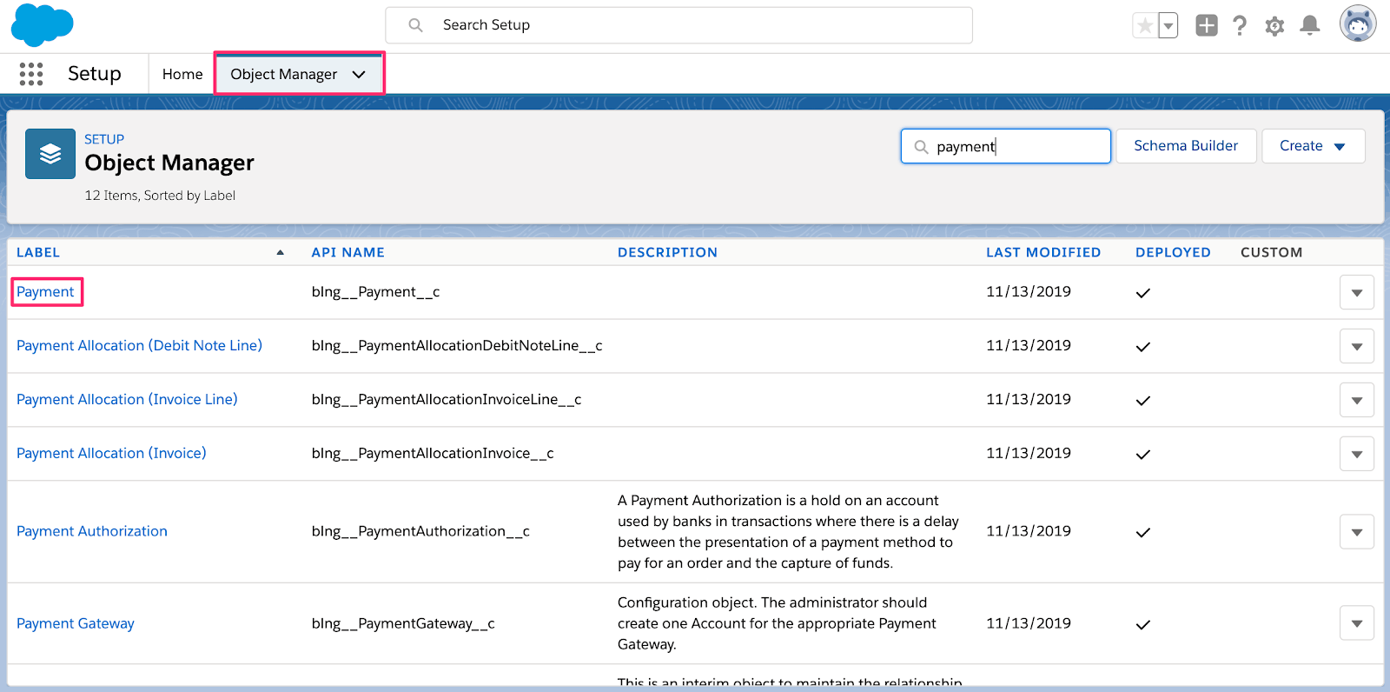This screenshot has width=1390, height=692.
Task: Click the magnifier icon in Search Setup
Action: point(416,25)
